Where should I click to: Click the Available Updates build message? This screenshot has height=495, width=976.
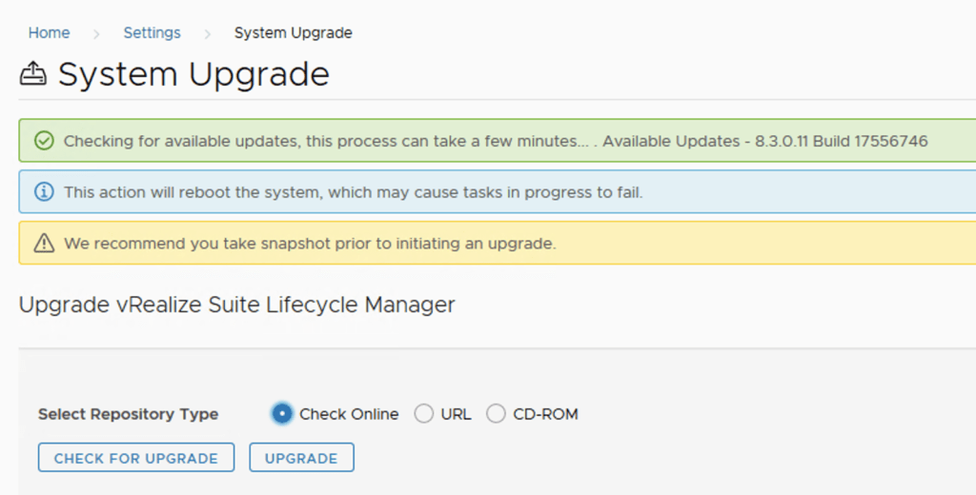765,141
